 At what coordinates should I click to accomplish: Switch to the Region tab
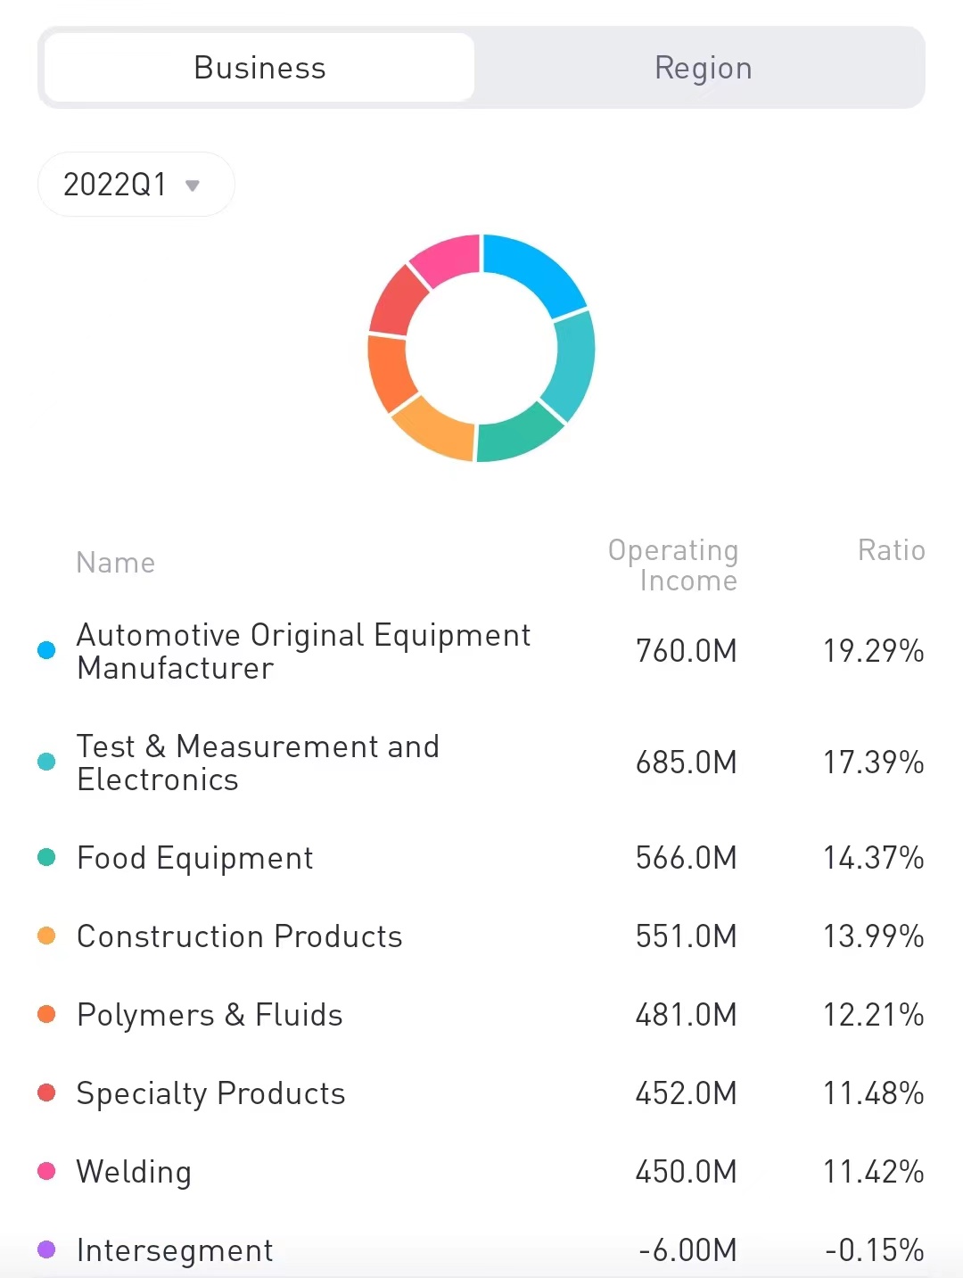point(703,68)
